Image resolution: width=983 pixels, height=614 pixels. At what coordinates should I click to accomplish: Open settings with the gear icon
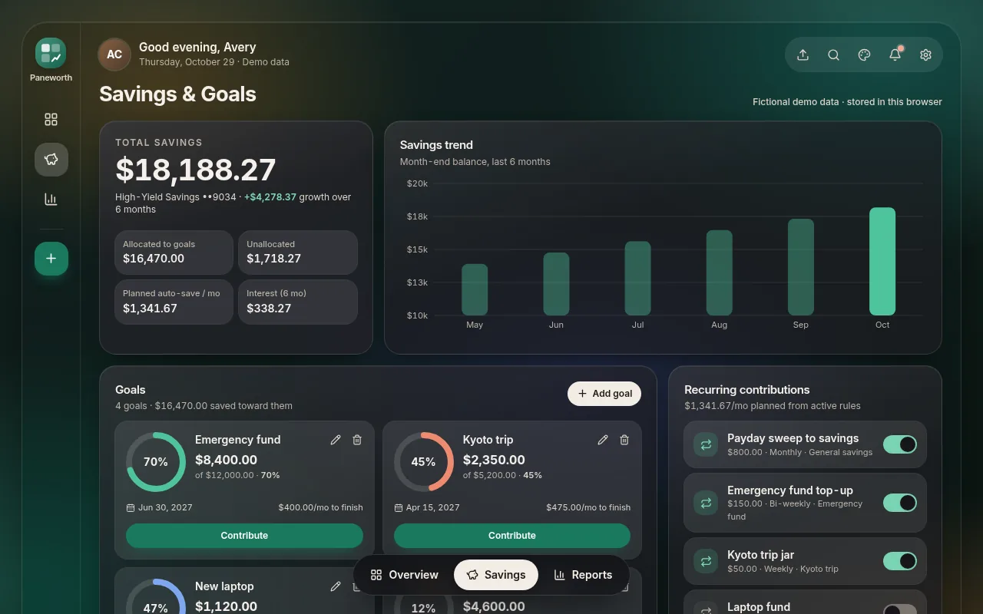click(925, 54)
